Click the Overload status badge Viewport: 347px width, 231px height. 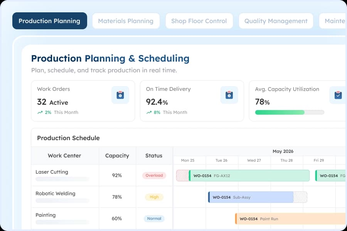154,175
